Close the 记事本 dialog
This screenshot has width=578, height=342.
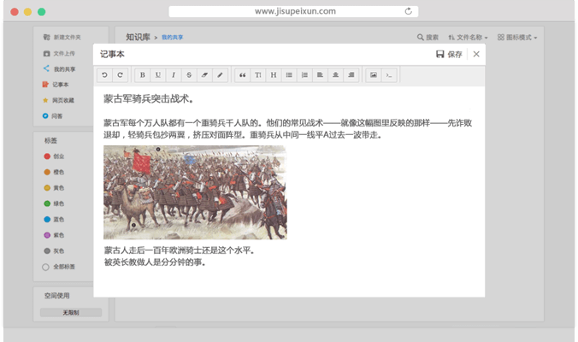click(x=476, y=54)
